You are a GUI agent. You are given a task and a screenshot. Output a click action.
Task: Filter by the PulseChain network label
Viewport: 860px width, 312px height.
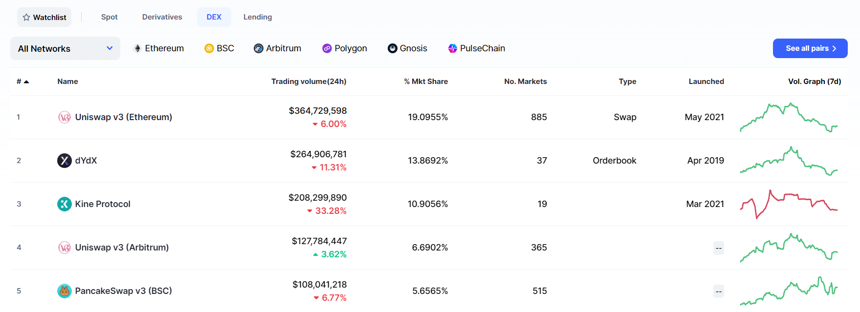tap(483, 48)
